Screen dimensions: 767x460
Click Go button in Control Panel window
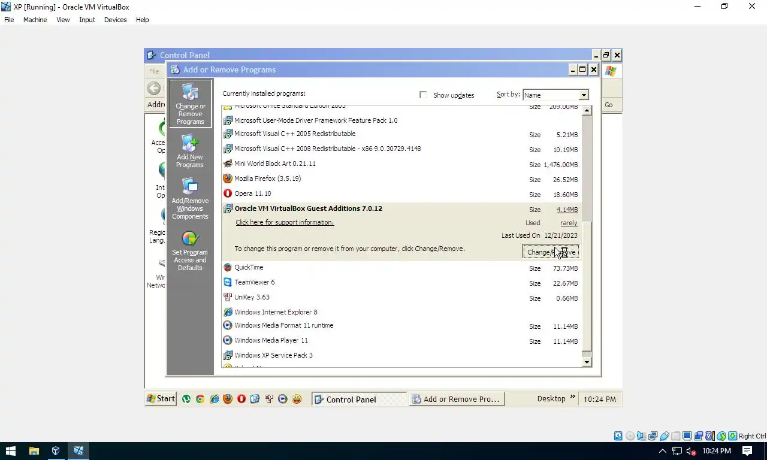click(609, 105)
